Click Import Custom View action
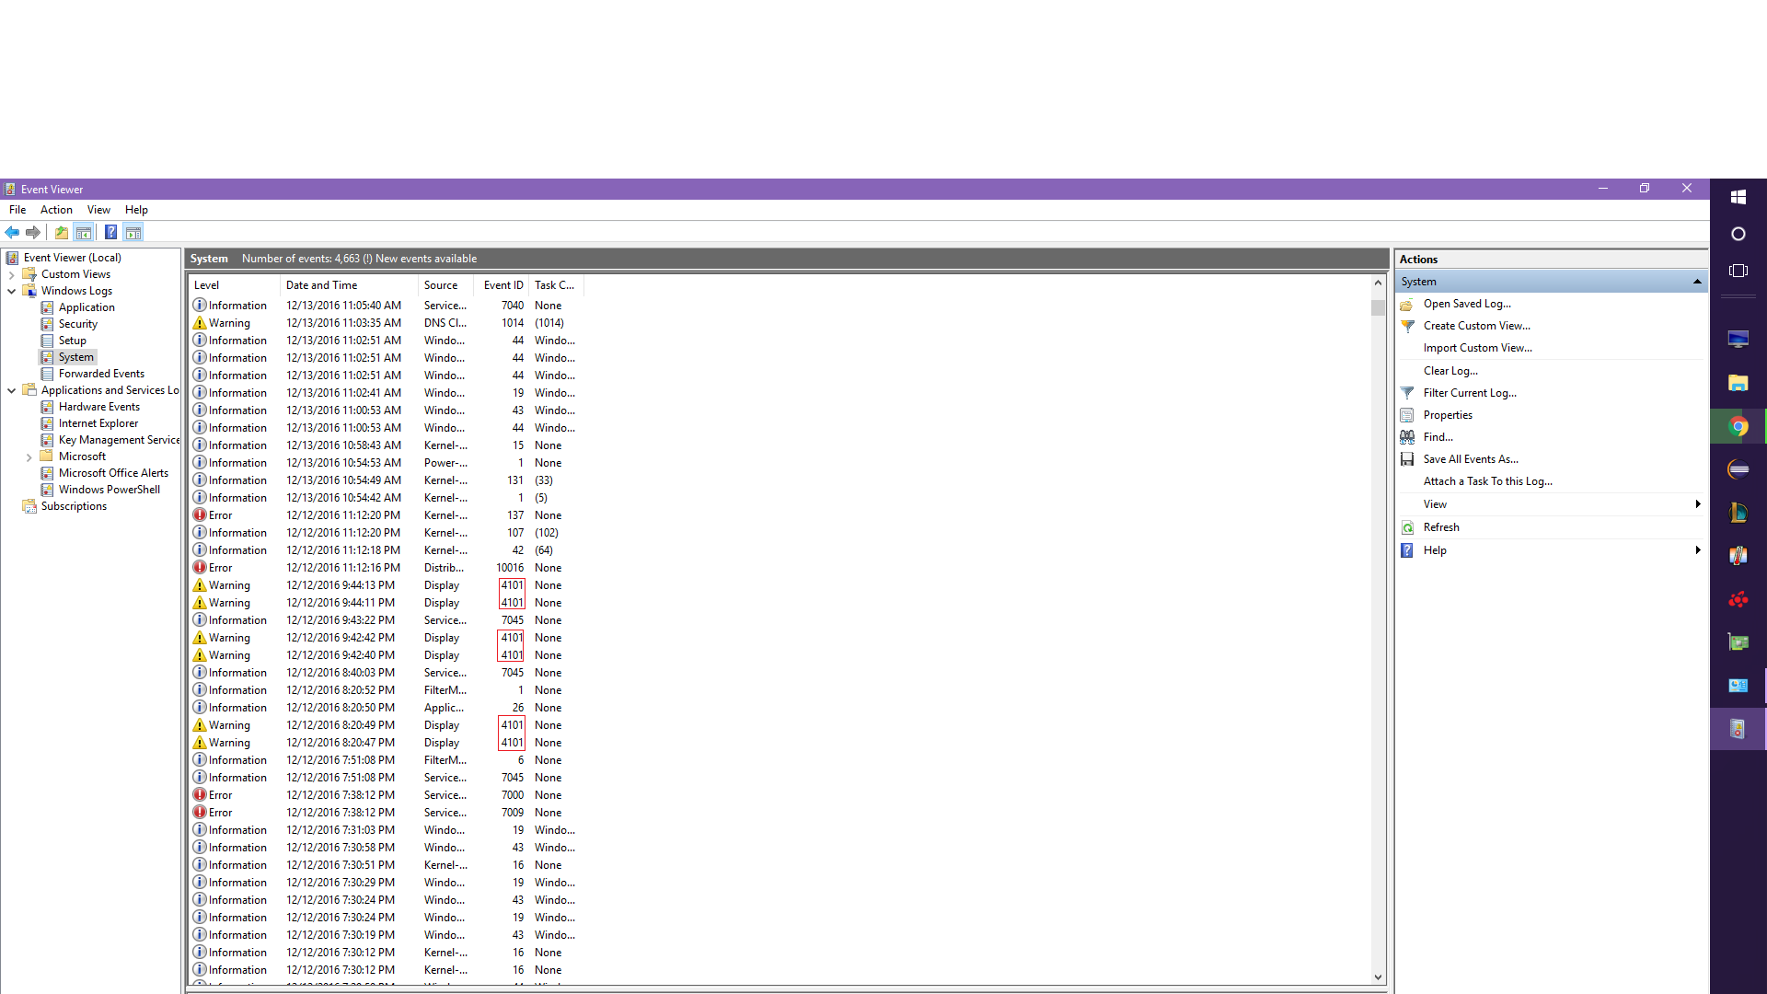Screen dimensions: 1767x994 coord(1477,348)
